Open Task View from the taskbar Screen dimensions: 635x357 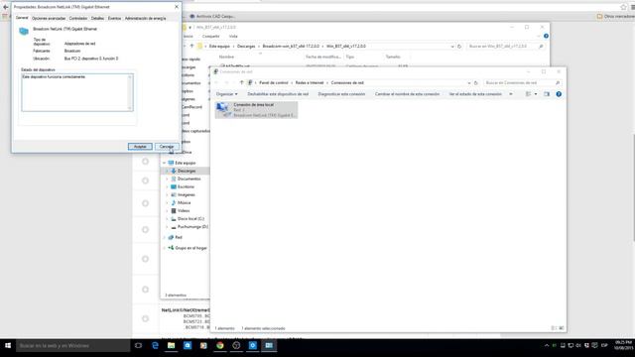coord(139,346)
